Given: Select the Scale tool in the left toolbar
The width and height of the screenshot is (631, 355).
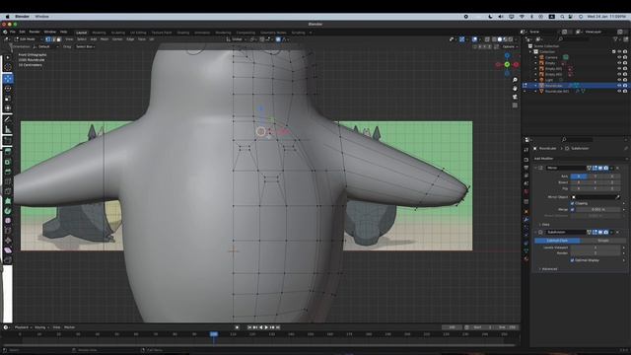Looking at the screenshot, I should (x=8, y=99).
